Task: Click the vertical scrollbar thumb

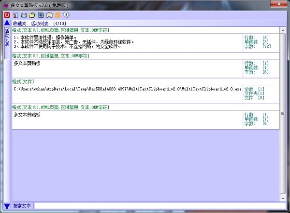Action: (283, 113)
